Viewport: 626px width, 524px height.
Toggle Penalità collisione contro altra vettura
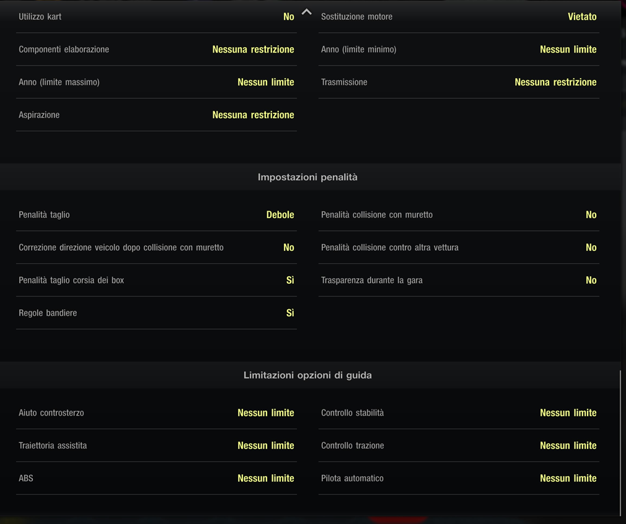point(591,248)
